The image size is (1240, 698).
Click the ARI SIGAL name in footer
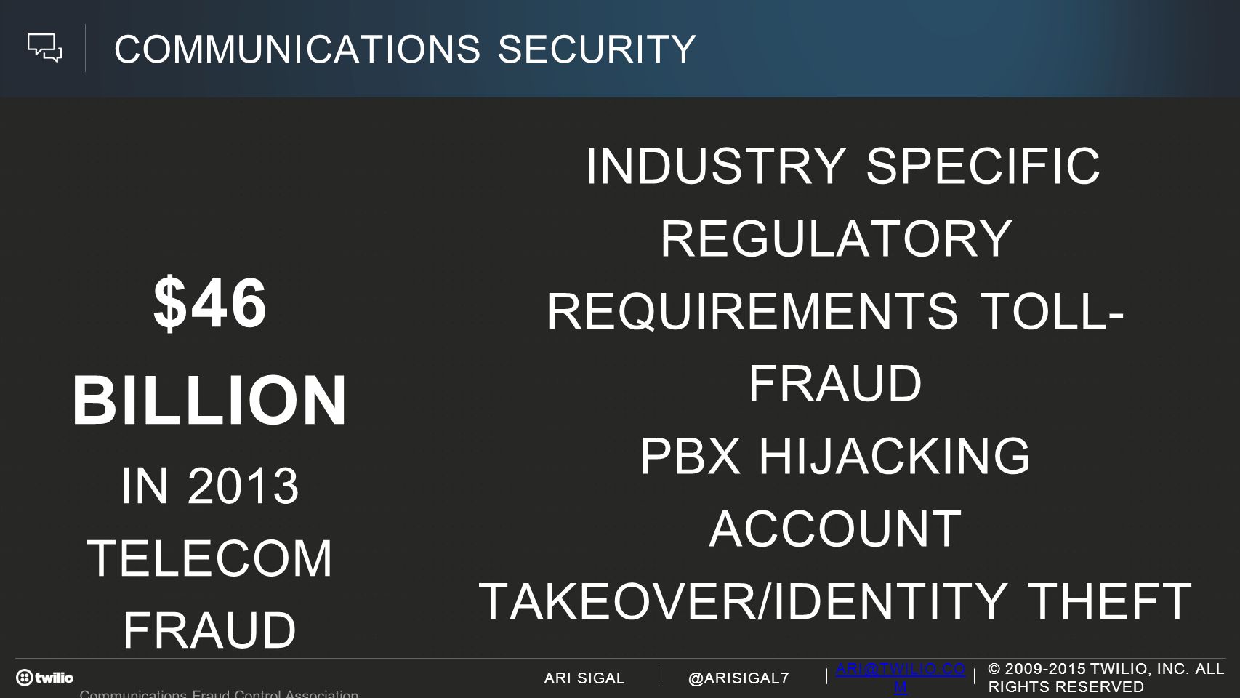pos(584,678)
